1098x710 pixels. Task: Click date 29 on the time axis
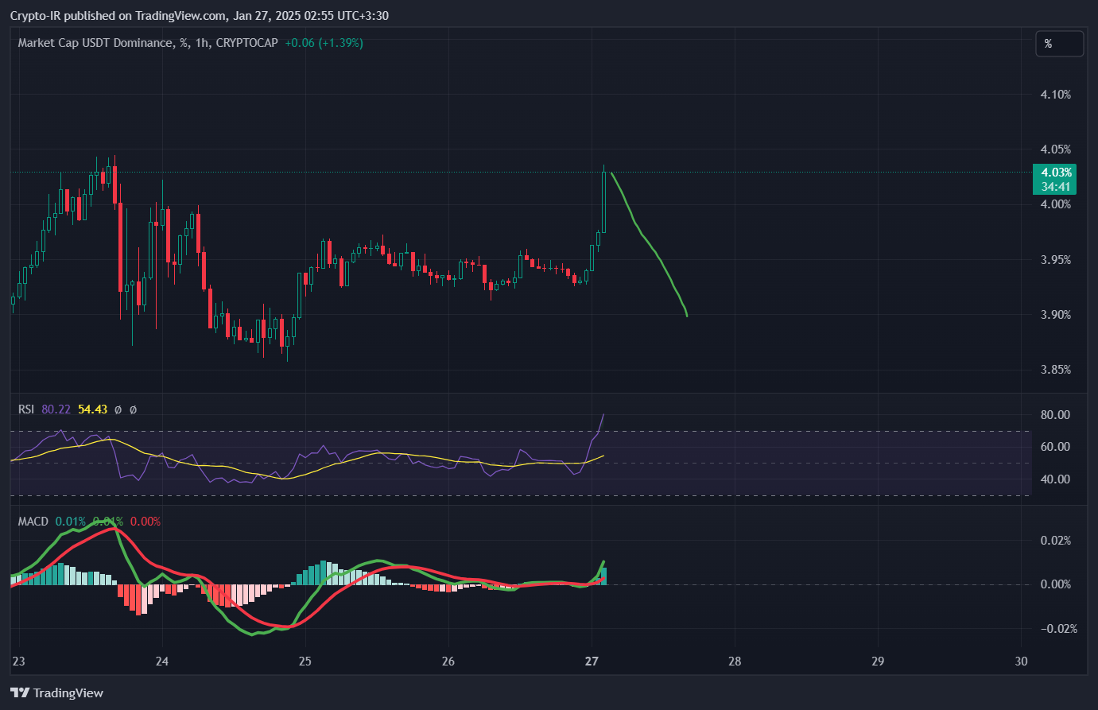(878, 662)
